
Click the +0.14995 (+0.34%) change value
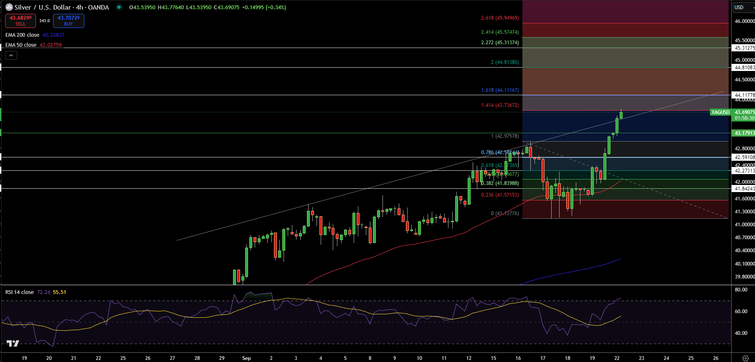[264, 8]
